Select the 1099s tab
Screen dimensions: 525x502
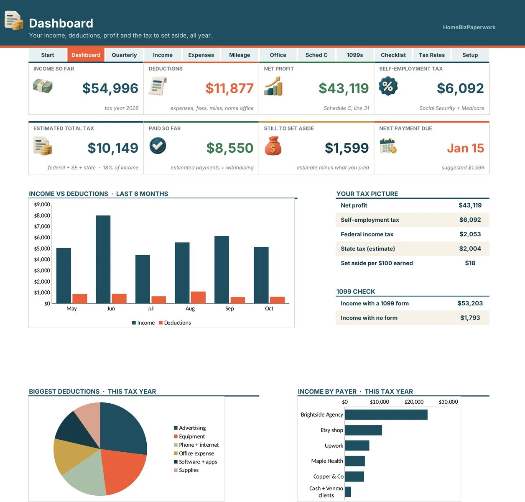(355, 55)
